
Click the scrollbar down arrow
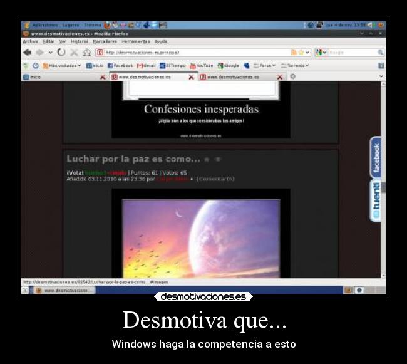point(384,276)
